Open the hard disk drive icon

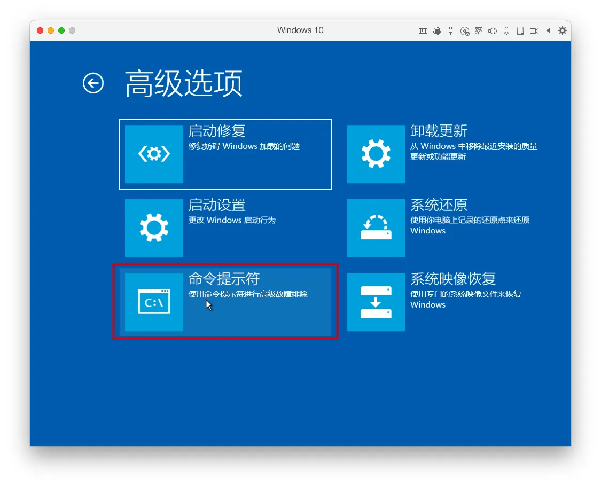(520, 30)
